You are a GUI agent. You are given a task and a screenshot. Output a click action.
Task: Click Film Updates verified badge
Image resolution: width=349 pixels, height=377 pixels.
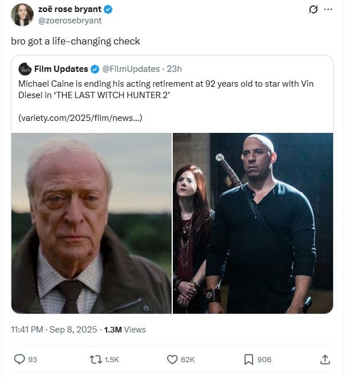coord(95,69)
